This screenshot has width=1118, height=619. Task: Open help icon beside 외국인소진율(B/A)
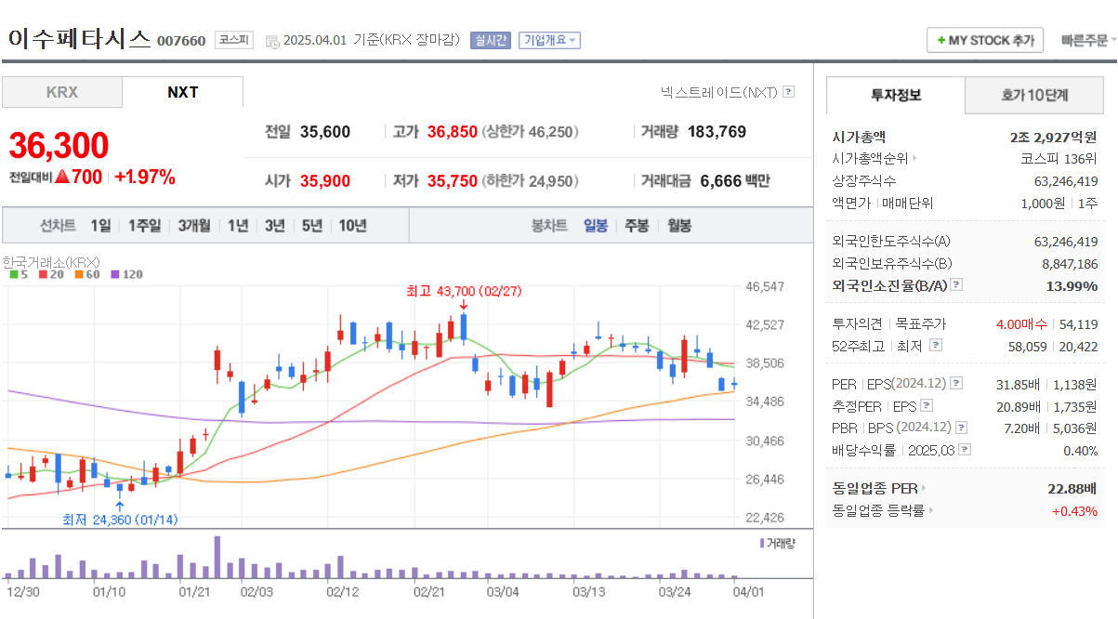pos(956,285)
